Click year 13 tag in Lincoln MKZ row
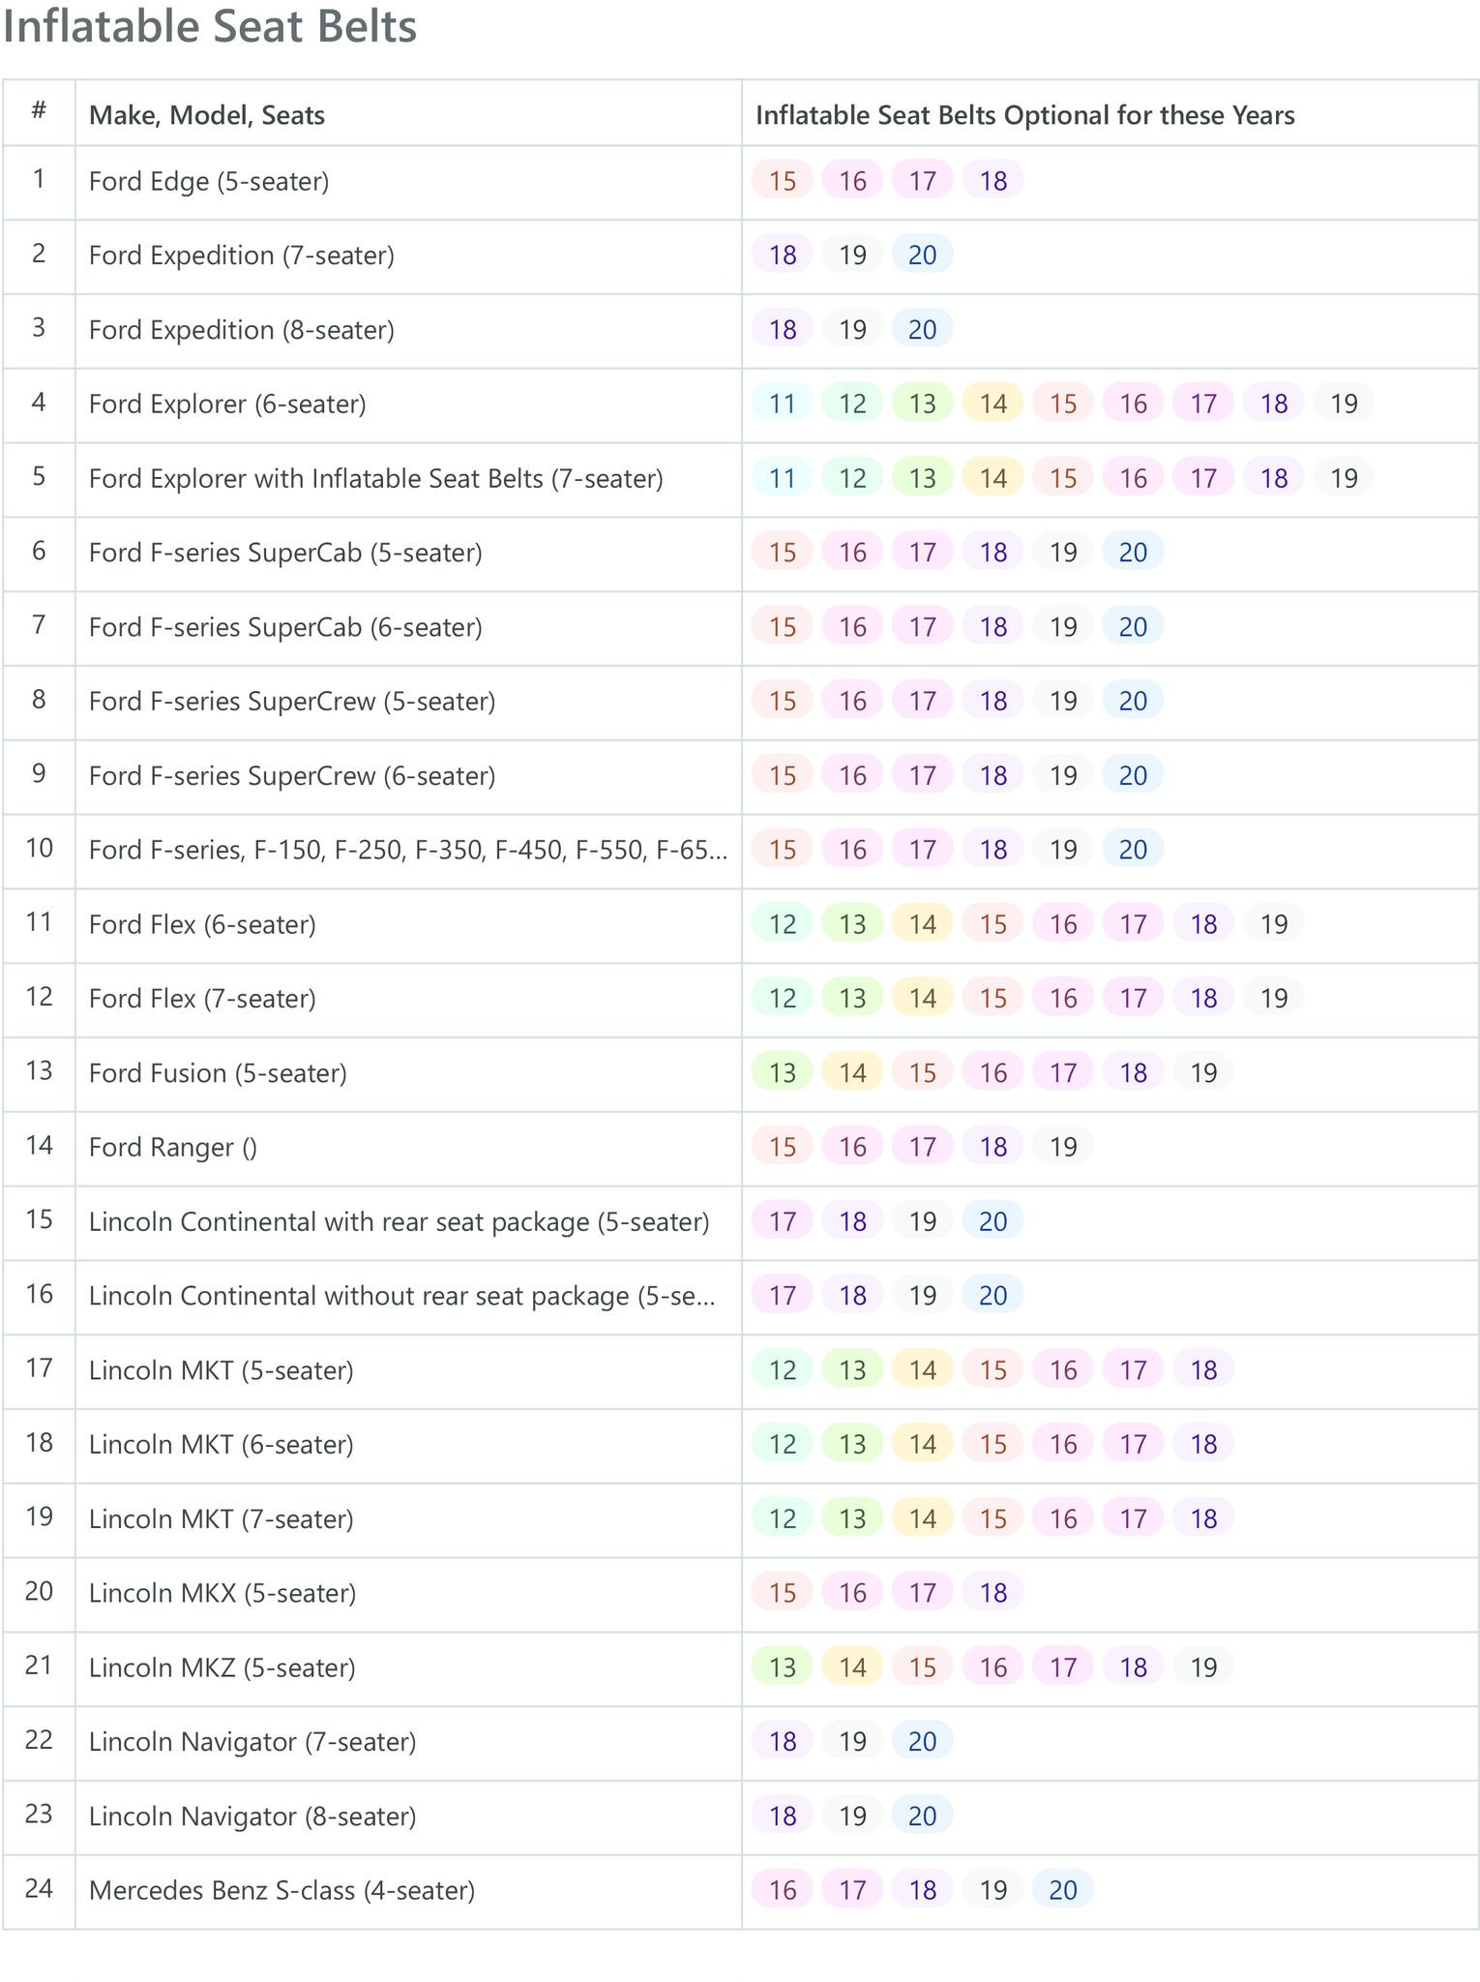 point(783,1667)
